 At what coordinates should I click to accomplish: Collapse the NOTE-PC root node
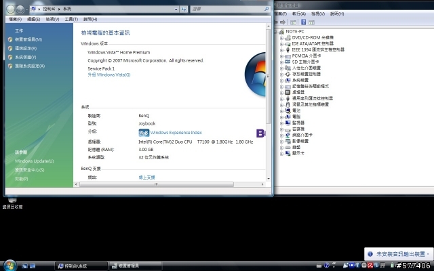click(x=275, y=32)
